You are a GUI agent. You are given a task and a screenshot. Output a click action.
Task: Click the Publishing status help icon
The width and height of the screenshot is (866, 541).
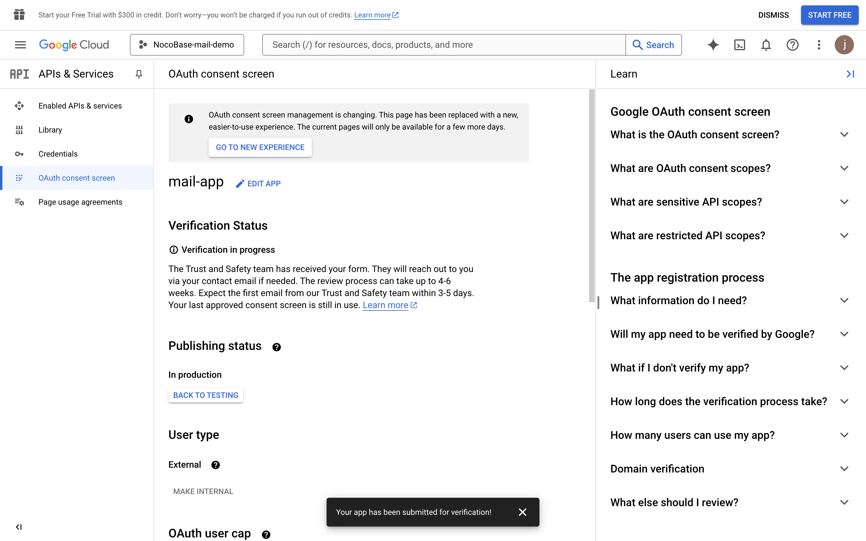(x=276, y=347)
